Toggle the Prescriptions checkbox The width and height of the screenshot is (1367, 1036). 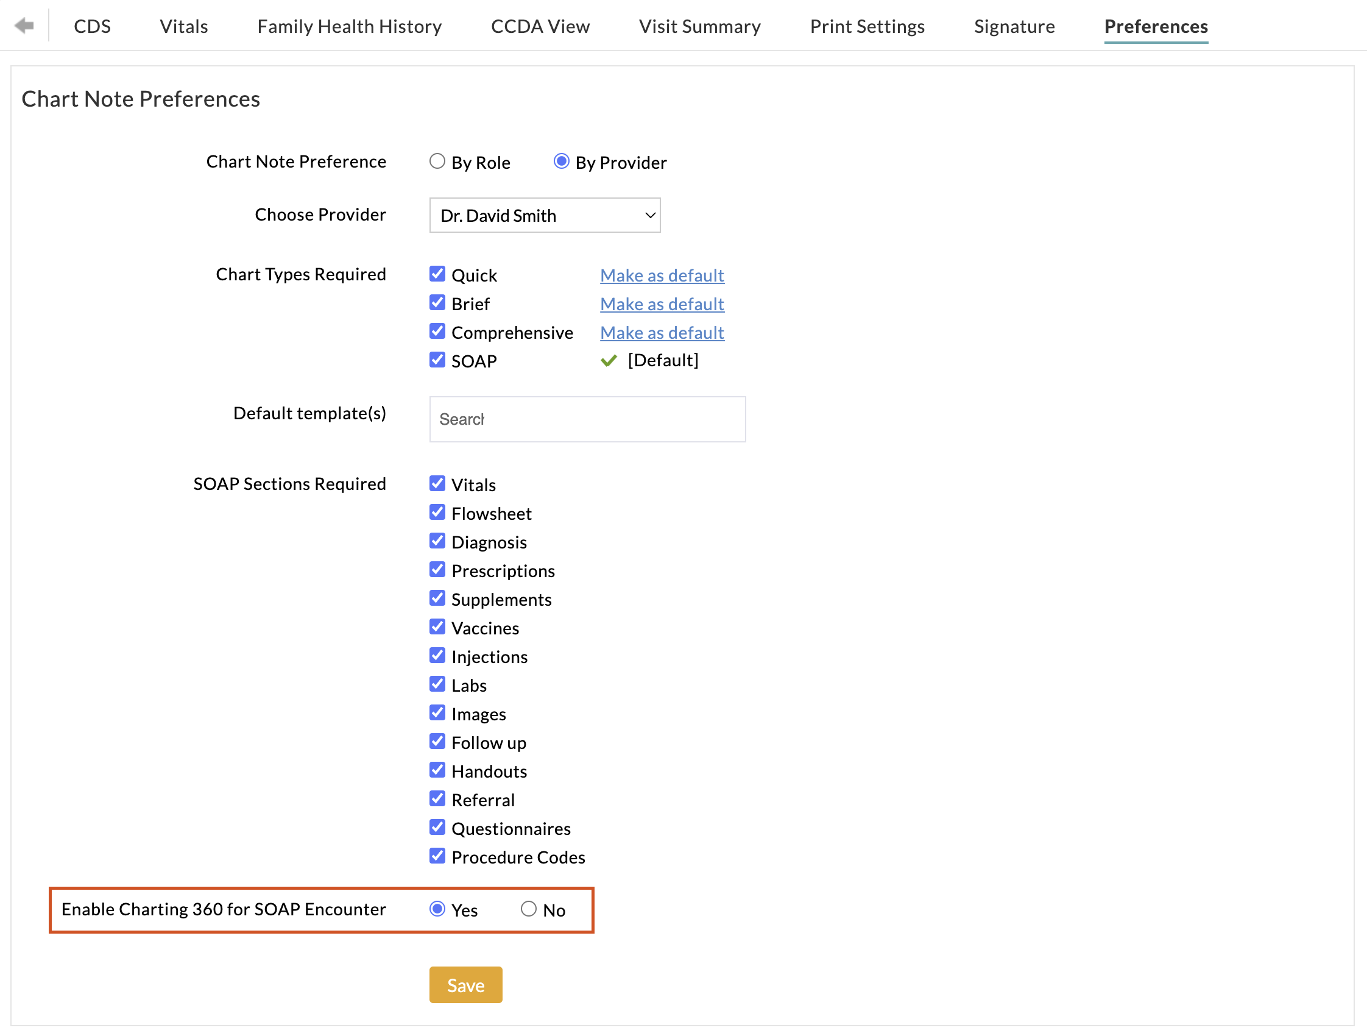click(437, 570)
